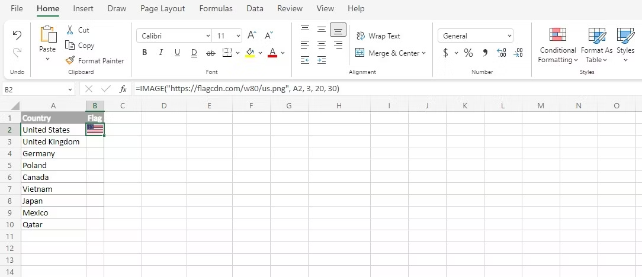
Task: Click the Name Box showing B2
Action: click(34, 89)
